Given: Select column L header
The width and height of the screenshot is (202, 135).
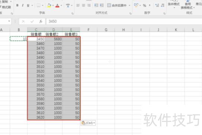Looking at the screenshot, I should pos(193,30).
